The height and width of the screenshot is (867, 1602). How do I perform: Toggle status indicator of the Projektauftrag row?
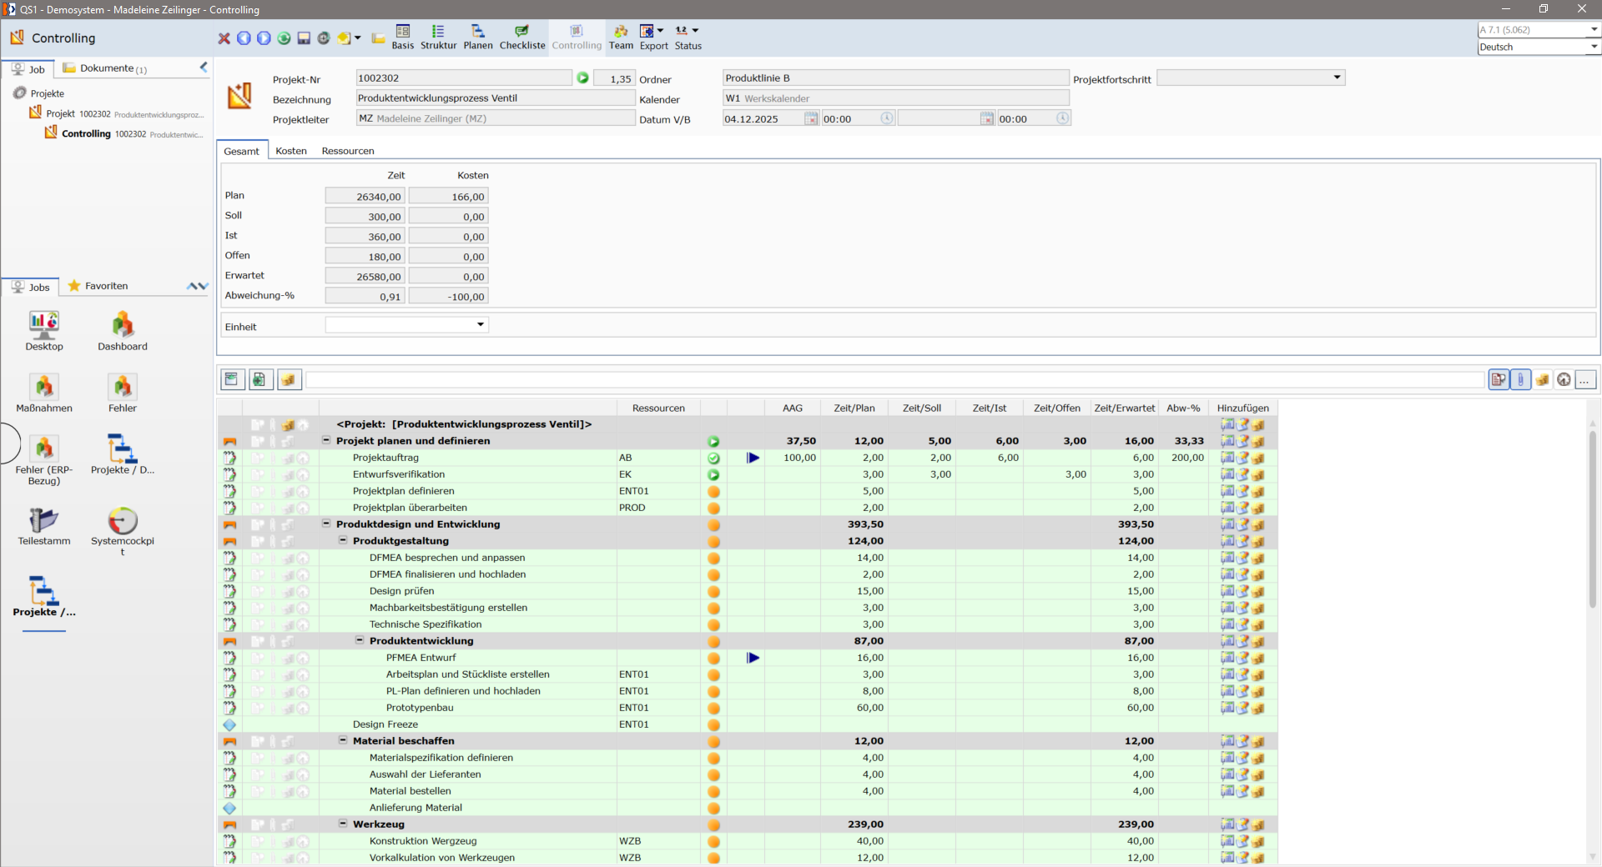click(x=713, y=458)
